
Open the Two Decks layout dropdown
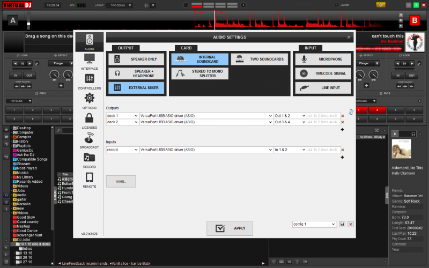tap(119, 5)
